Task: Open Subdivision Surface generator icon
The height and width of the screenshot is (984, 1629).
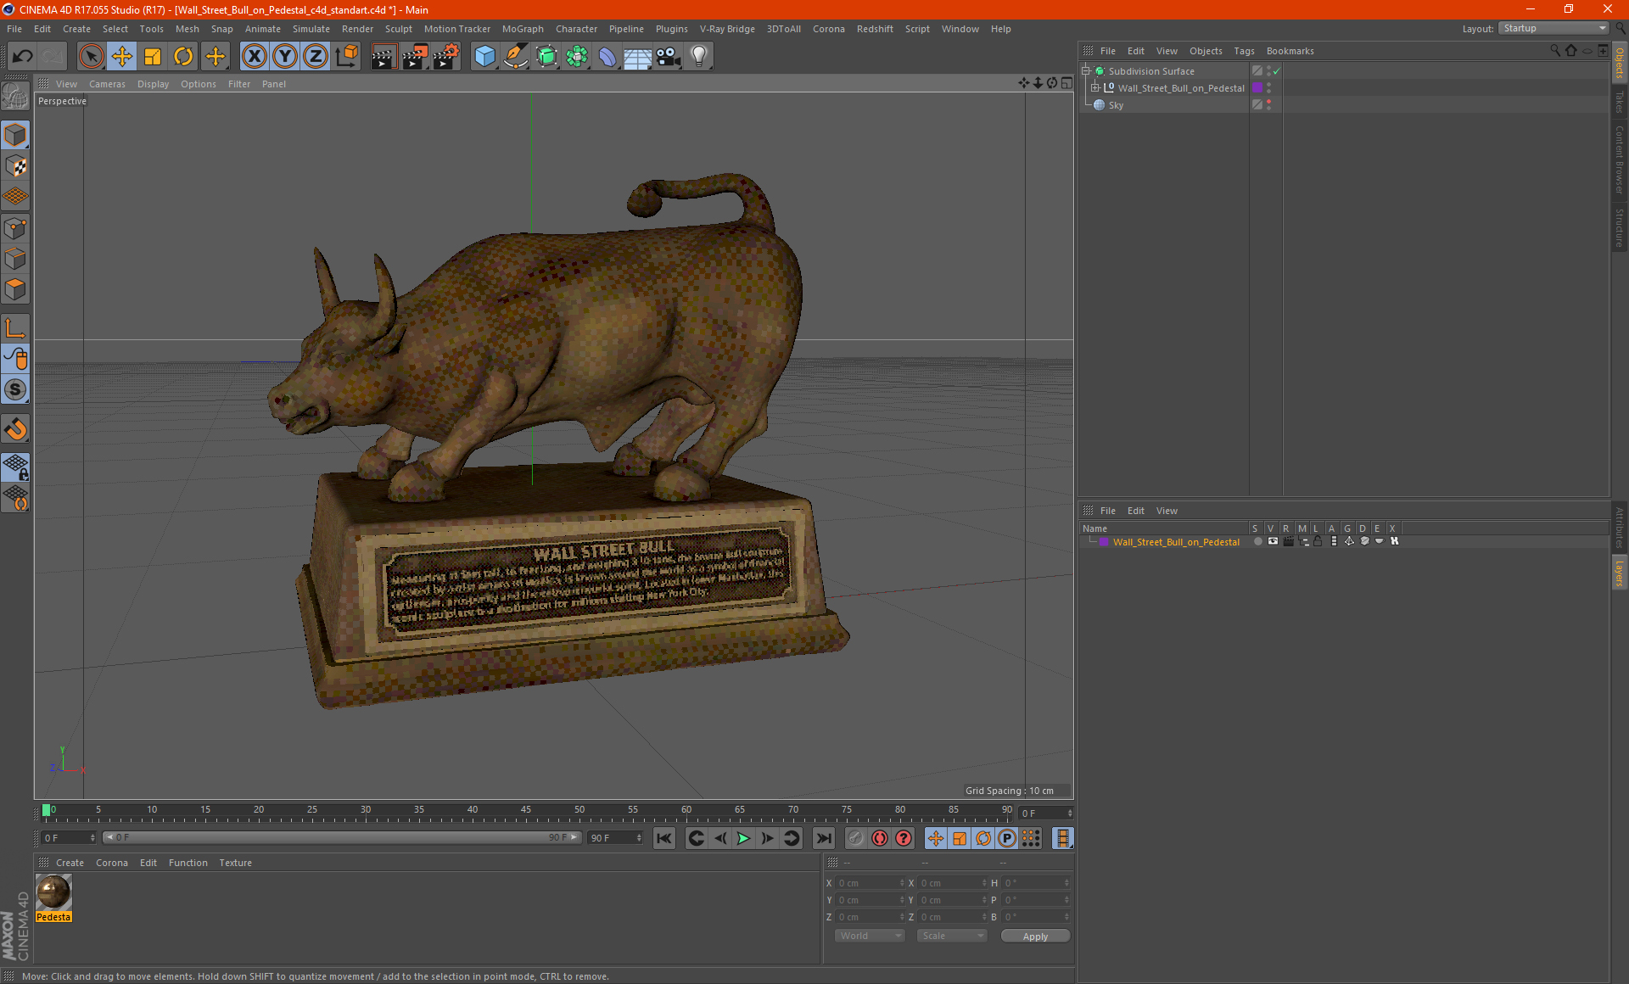Action: click(546, 57)
